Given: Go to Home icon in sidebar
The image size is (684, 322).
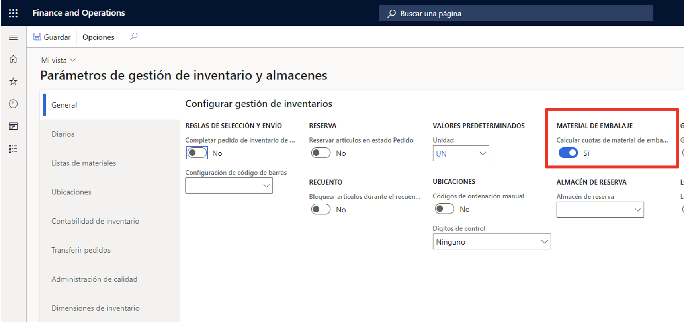Looking at the screenshot, I should coord(13,59).
